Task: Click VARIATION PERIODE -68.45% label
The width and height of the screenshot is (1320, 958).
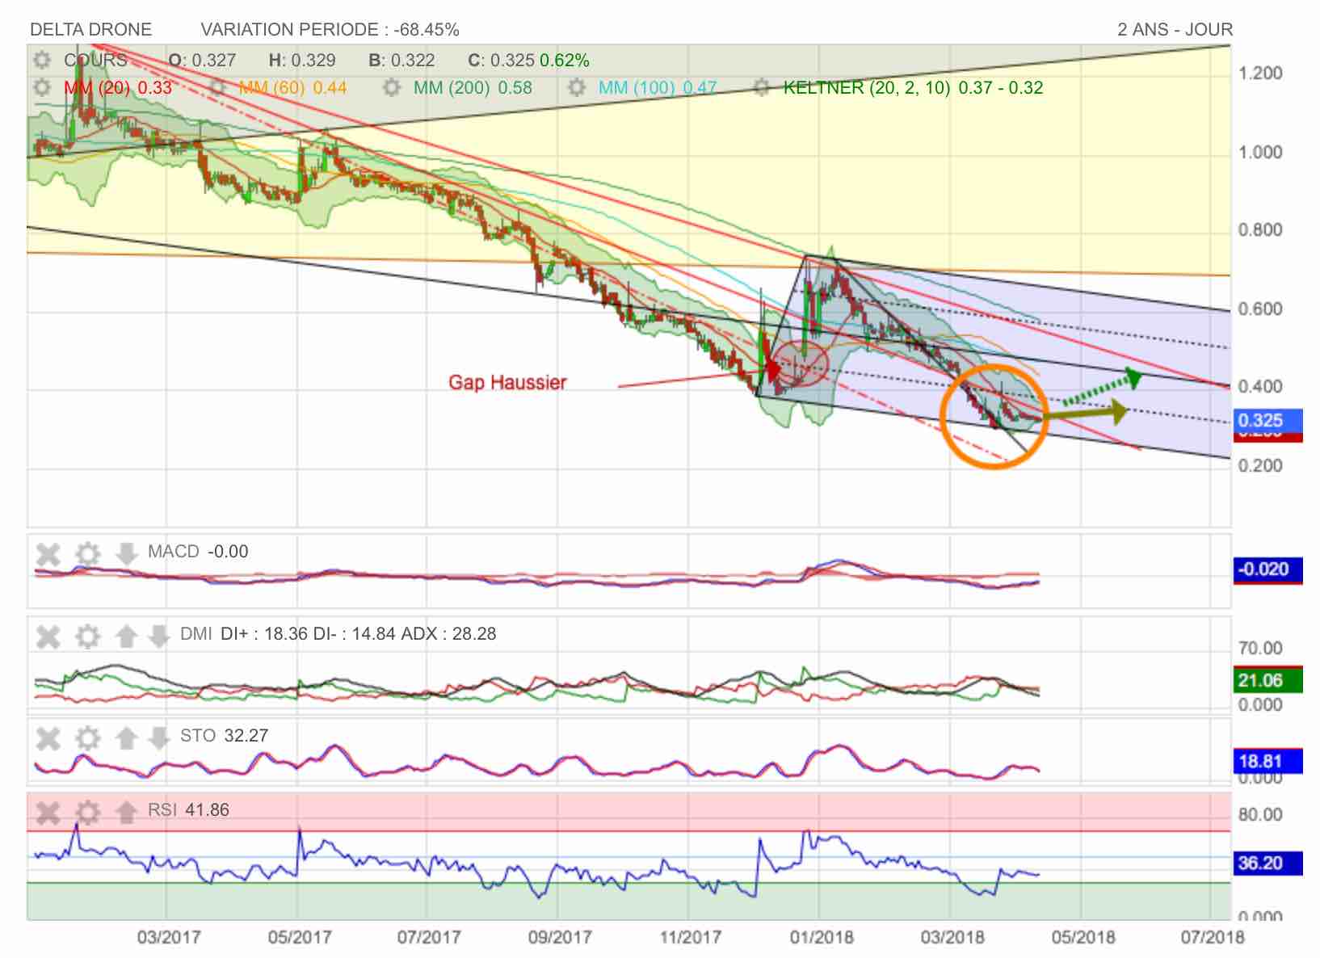Action: [330, 30]
